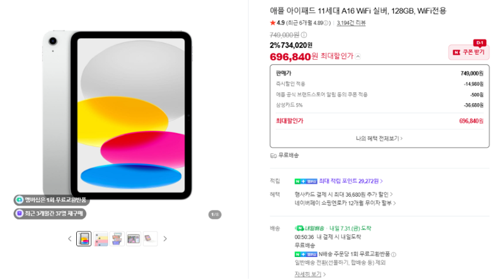504x279 pixels.
Task: Click info icon beside 최근 6개월 4.89 rating
Action: [x=326, y=23]
